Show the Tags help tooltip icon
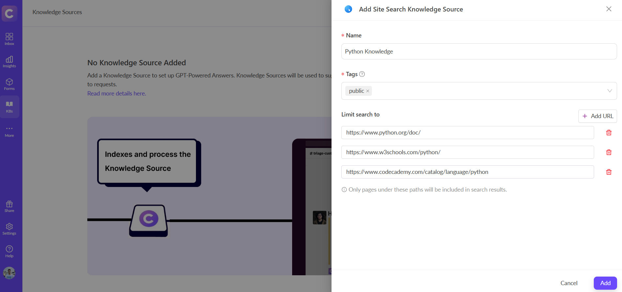 tap(362, 74)
